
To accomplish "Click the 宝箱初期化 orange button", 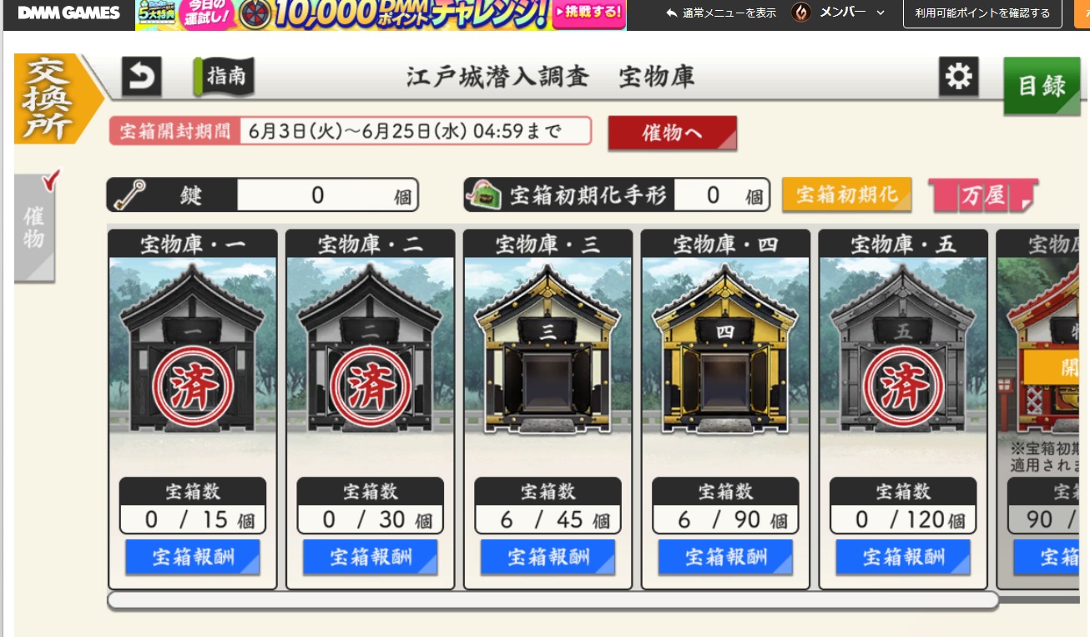I will point(846,195).
